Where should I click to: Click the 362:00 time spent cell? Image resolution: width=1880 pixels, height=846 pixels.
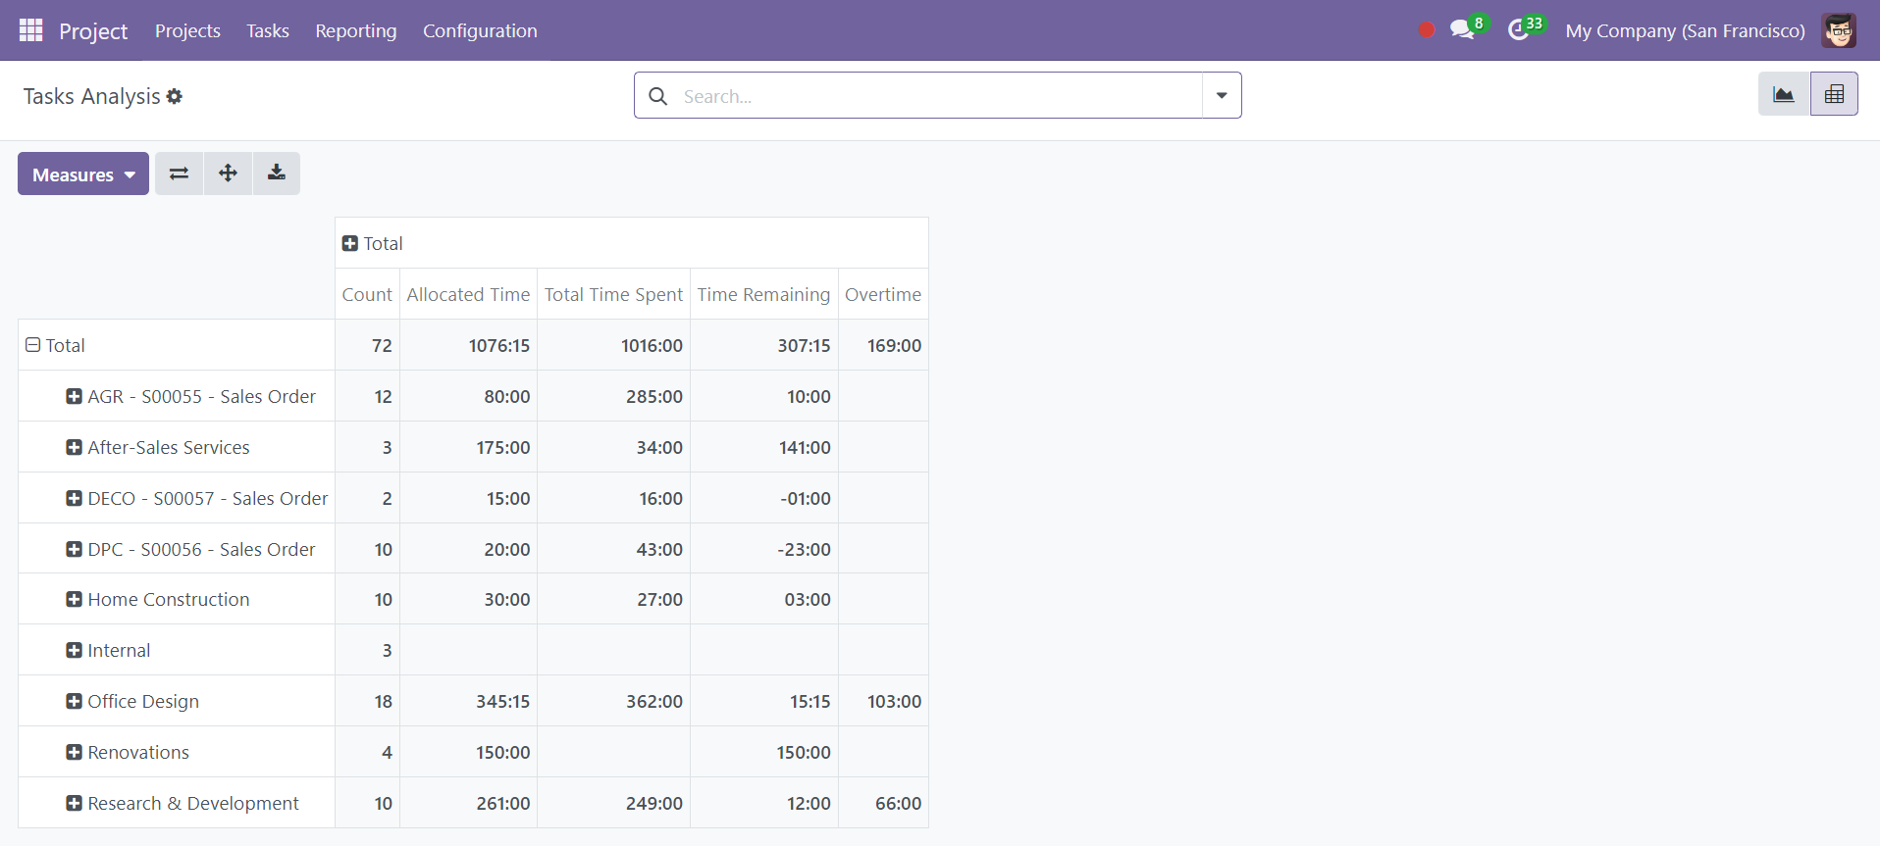[x=613, y=701]
